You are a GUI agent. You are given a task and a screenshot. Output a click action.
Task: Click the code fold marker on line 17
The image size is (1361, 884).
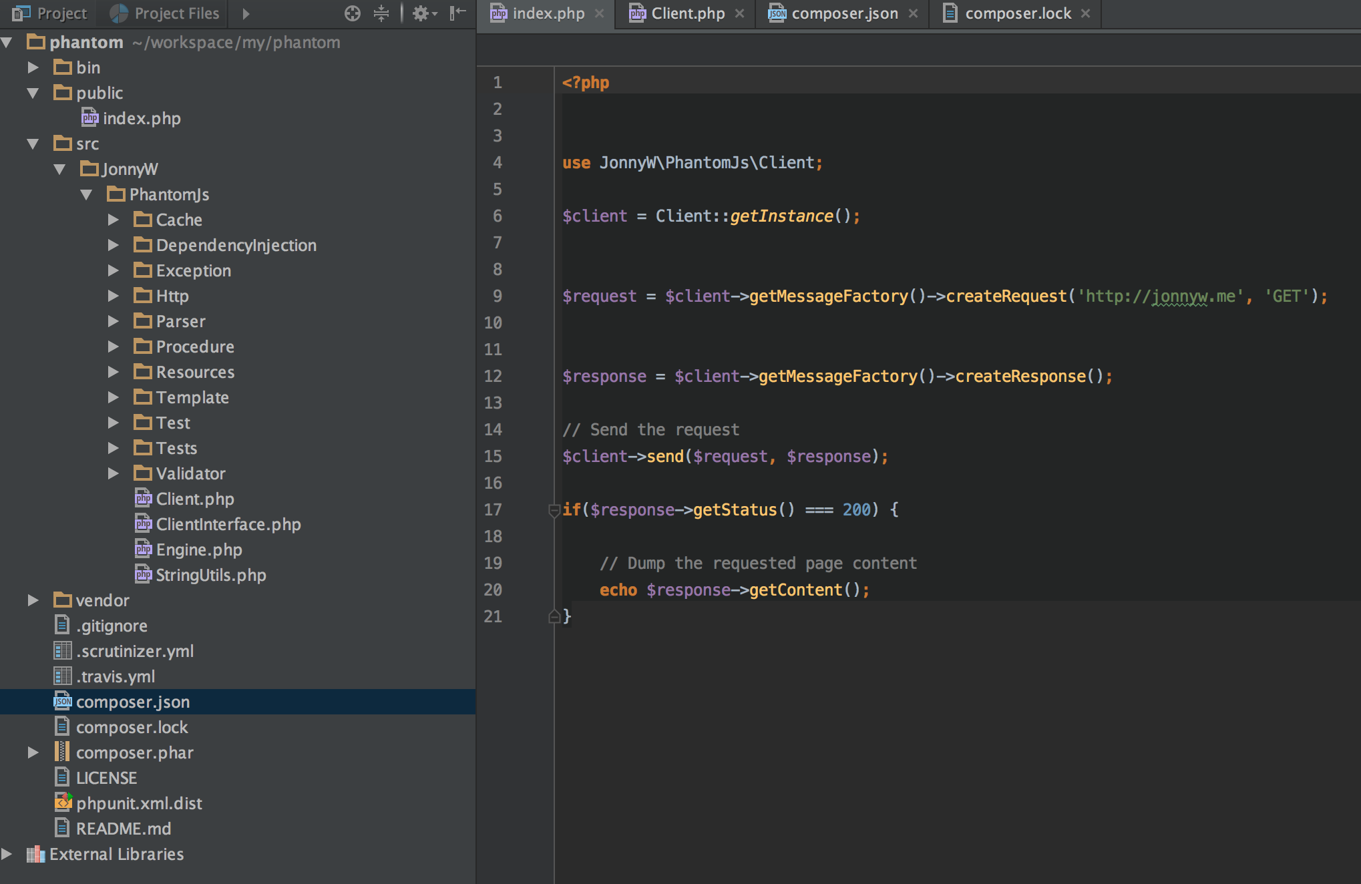[554, 511]
